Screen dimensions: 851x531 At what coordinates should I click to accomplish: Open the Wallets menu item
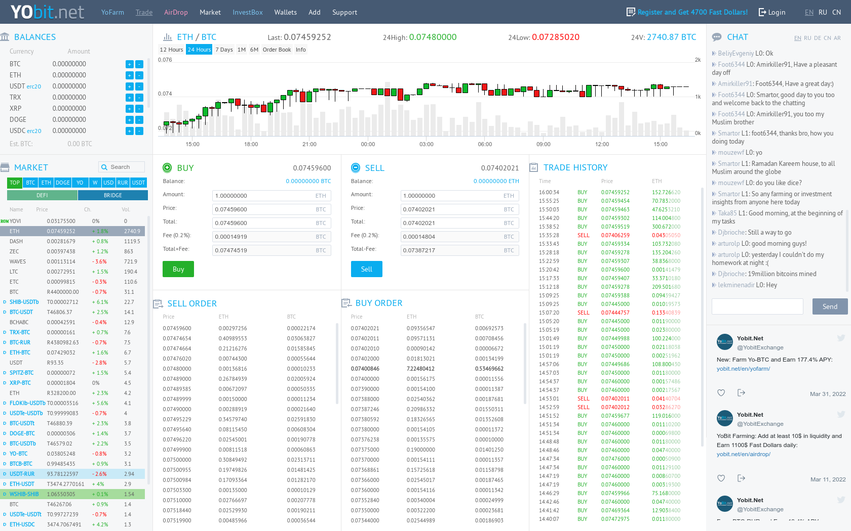(x=286, y=12)
